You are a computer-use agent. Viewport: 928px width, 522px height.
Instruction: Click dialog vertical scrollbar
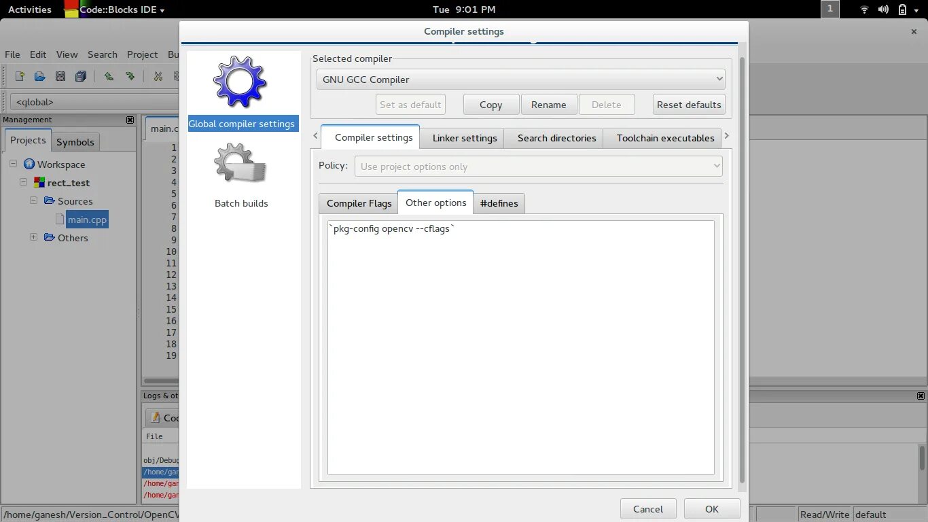coord(742,271)
